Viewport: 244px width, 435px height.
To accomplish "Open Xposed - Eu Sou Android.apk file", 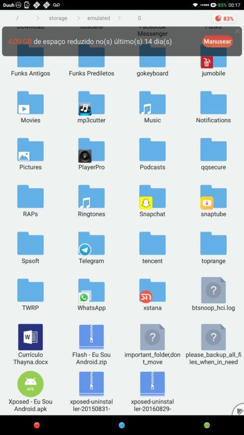I will 30,391.
